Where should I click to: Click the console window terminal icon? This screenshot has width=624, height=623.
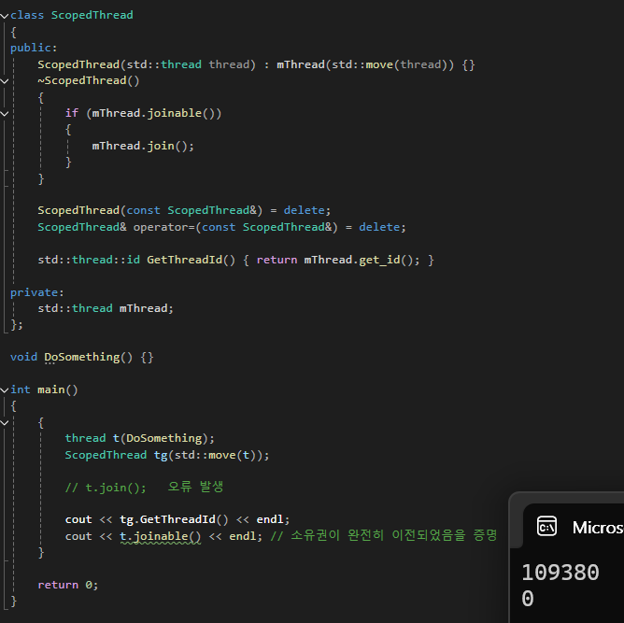point(546,527)
